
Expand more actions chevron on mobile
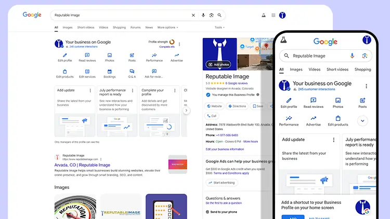(x=362, y=121)
